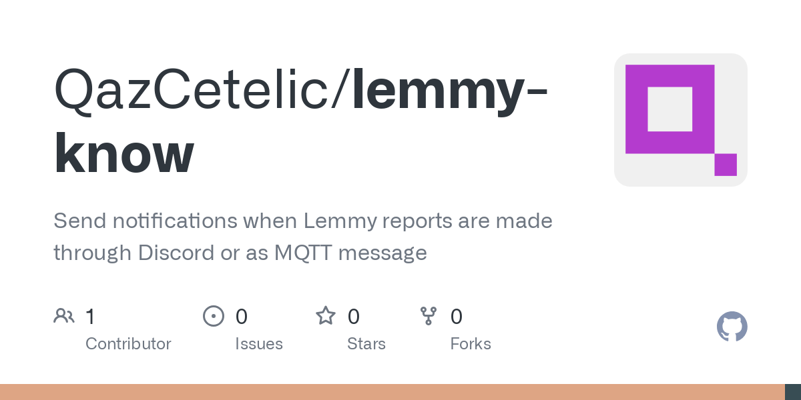801x400 pixels.
Task: Open the QazCetelic owner name
Action: 201,89
